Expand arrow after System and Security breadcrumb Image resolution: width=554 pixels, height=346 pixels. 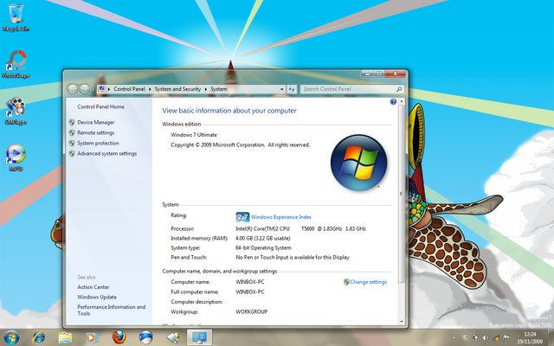(x=206, y=89)
